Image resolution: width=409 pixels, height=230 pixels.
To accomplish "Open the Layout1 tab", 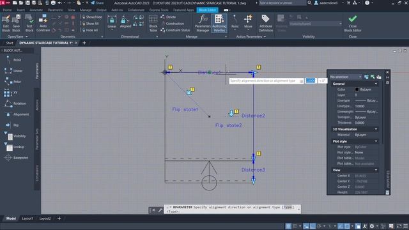I will [27, 218].
